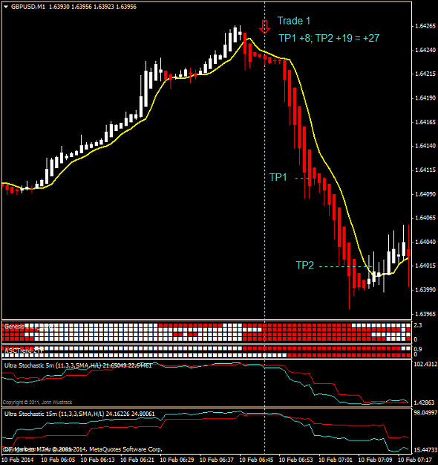Click the 0.9 scale value of ASCTrend panel
The height and width of the screenshot is (465, 438).
pyautogui.click(x=417, y=349)
